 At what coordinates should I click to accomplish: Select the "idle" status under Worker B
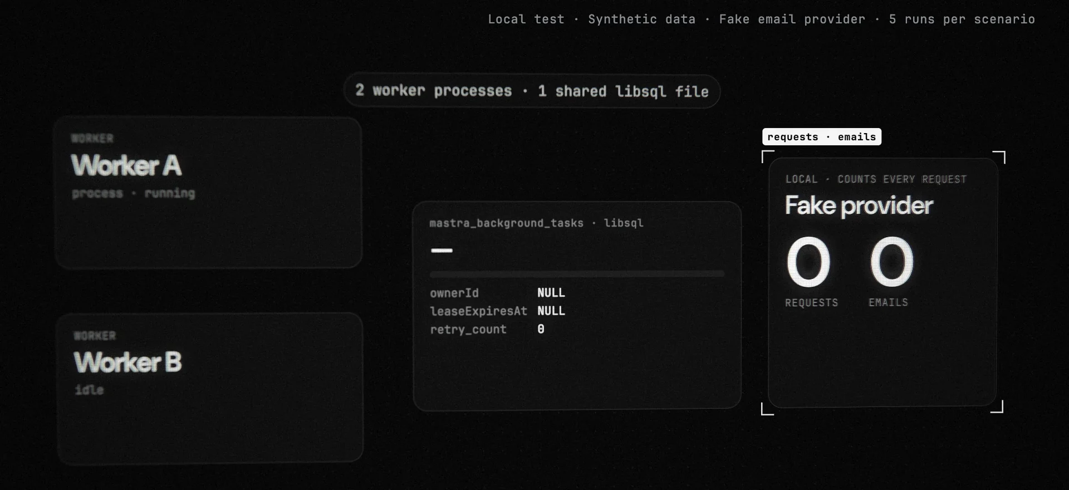[89, 390]
